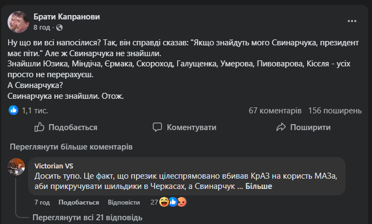Open the Victorian VS commenter name
Screen dimensions: 372x224
tap(55, 166)
